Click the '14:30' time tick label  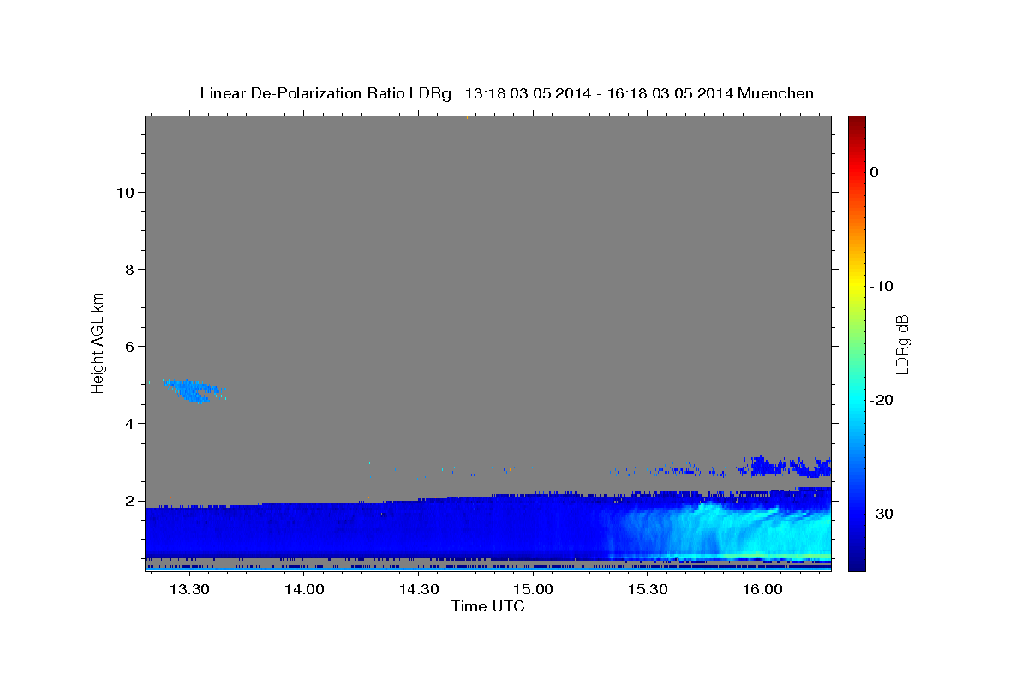(418, 590)
